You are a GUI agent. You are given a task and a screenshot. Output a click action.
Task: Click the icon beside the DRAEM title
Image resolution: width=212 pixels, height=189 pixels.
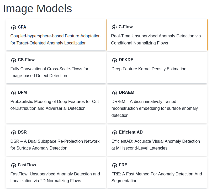coord(115,93)
